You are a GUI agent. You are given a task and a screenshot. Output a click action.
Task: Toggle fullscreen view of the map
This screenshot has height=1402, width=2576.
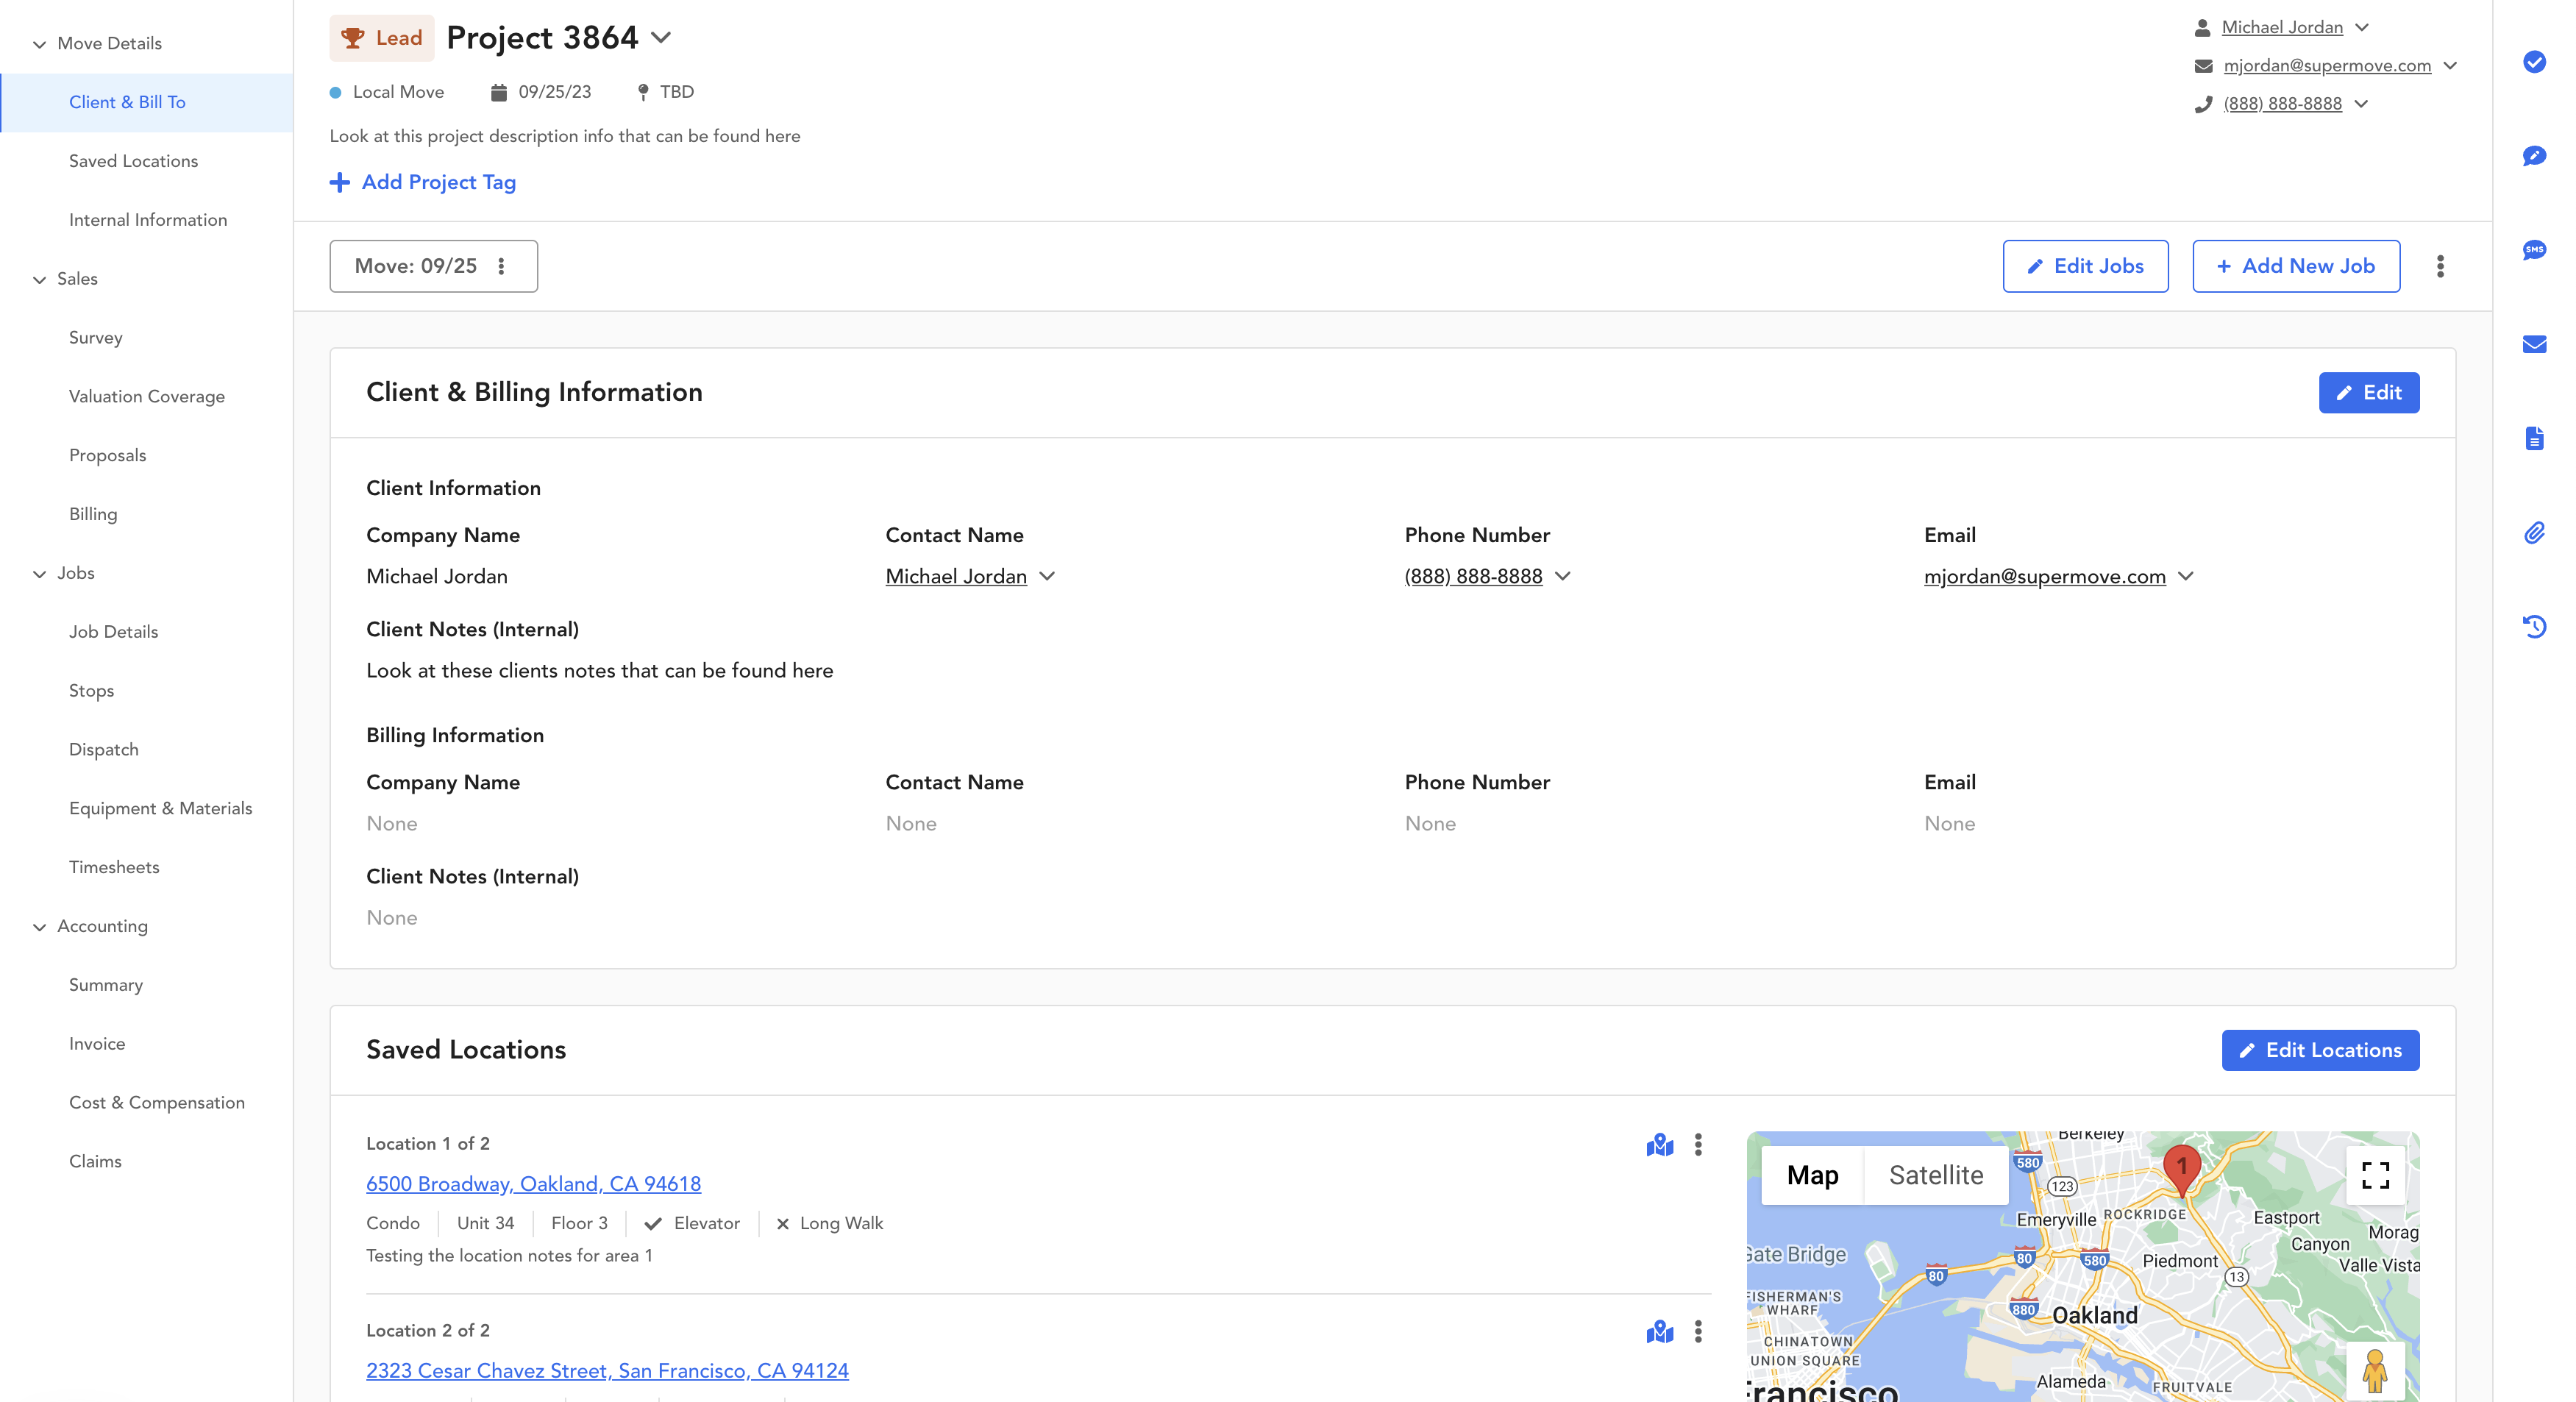point(2375,1175)
